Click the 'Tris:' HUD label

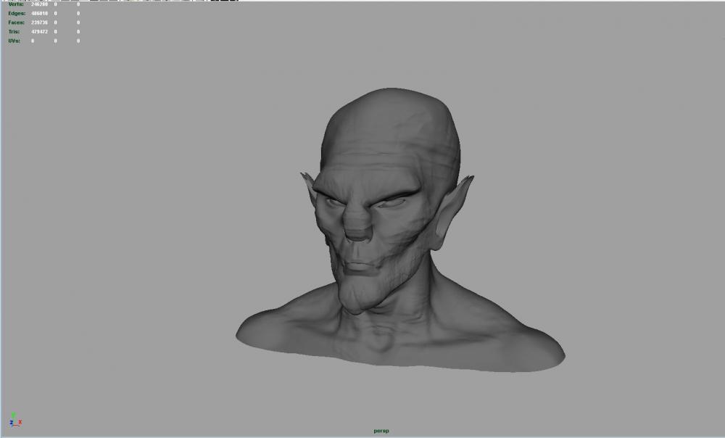click(x=14, y=32)
